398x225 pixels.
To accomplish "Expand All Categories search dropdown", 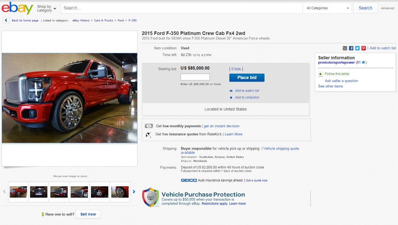I will (328, 8).
